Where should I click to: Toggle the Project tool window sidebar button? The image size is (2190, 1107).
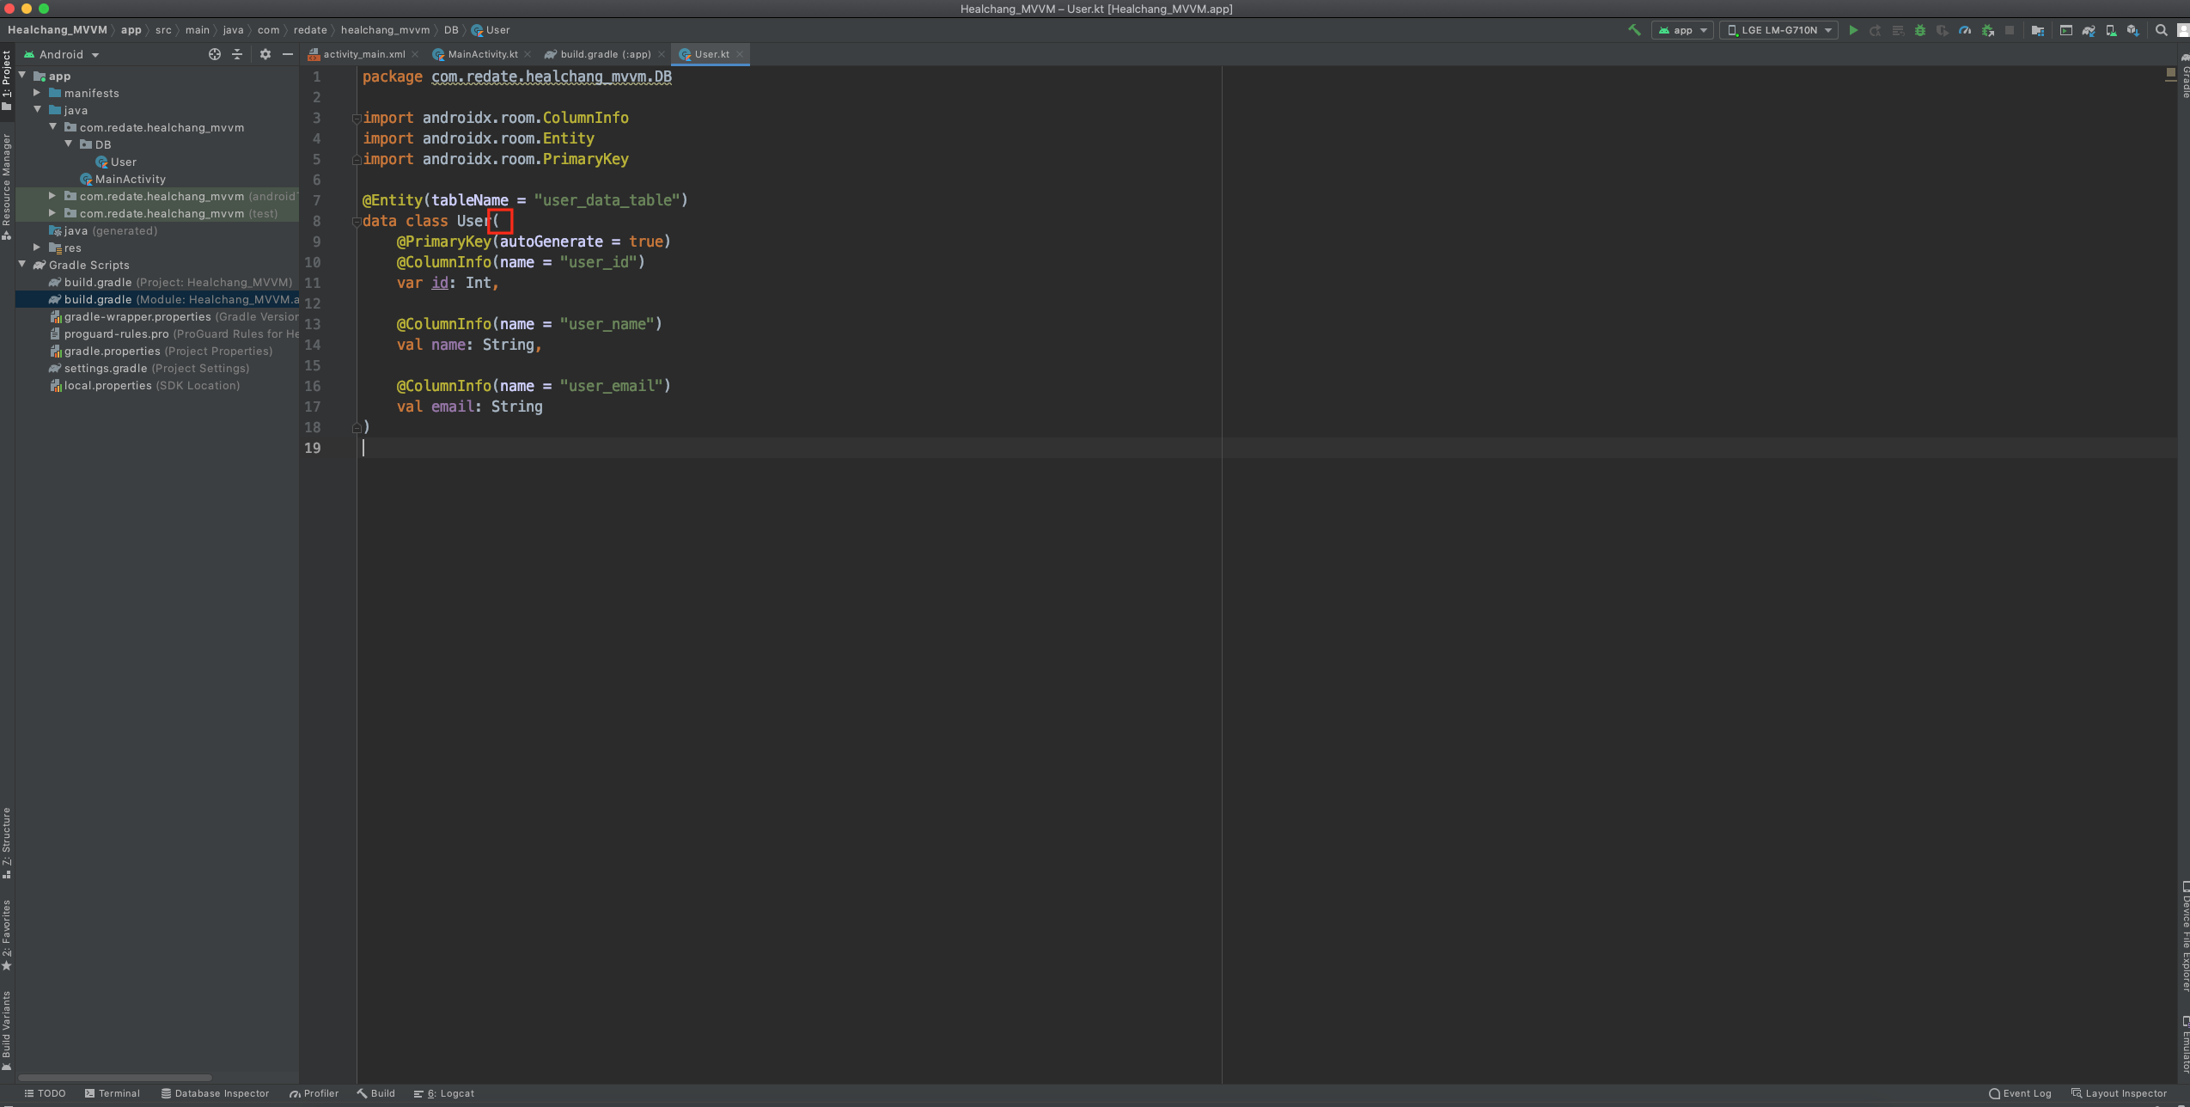(7, 79)
